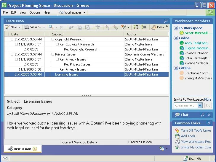Collapse the Common Tasks panel
Viewport: 216px width, 162px height.
(209, 123)
